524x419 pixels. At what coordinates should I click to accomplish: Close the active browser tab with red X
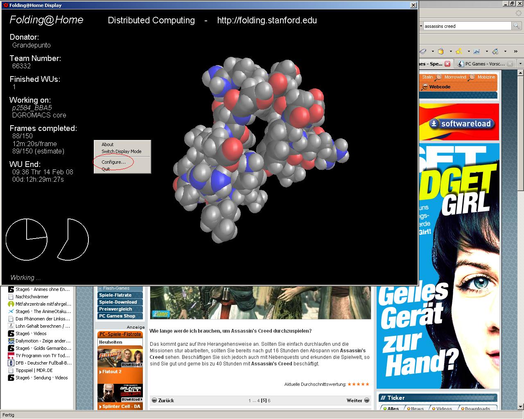pos(447,64)
